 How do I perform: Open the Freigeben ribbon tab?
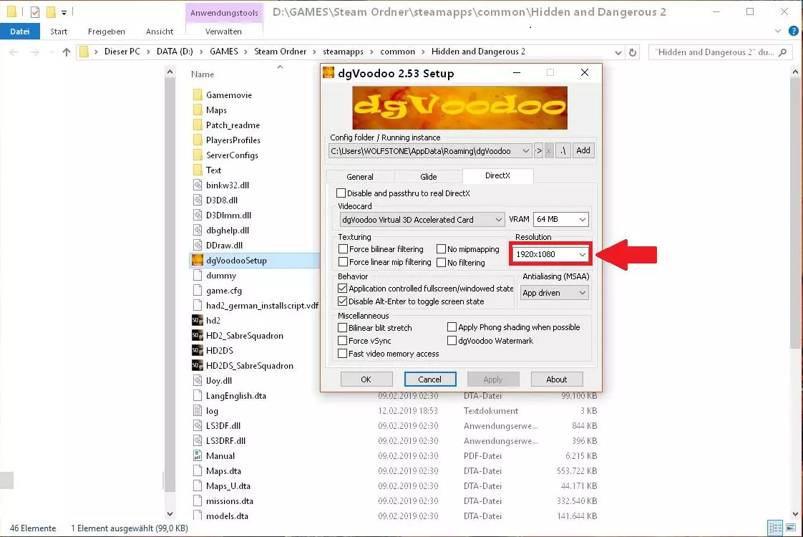point(106,32)
